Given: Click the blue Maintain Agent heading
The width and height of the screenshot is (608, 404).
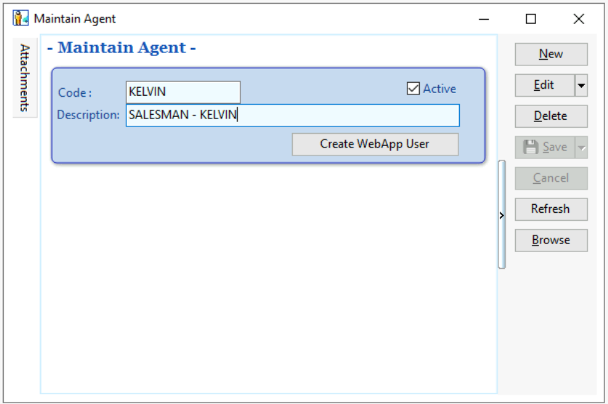Looking at the screenshot, I should click(121, 49).
